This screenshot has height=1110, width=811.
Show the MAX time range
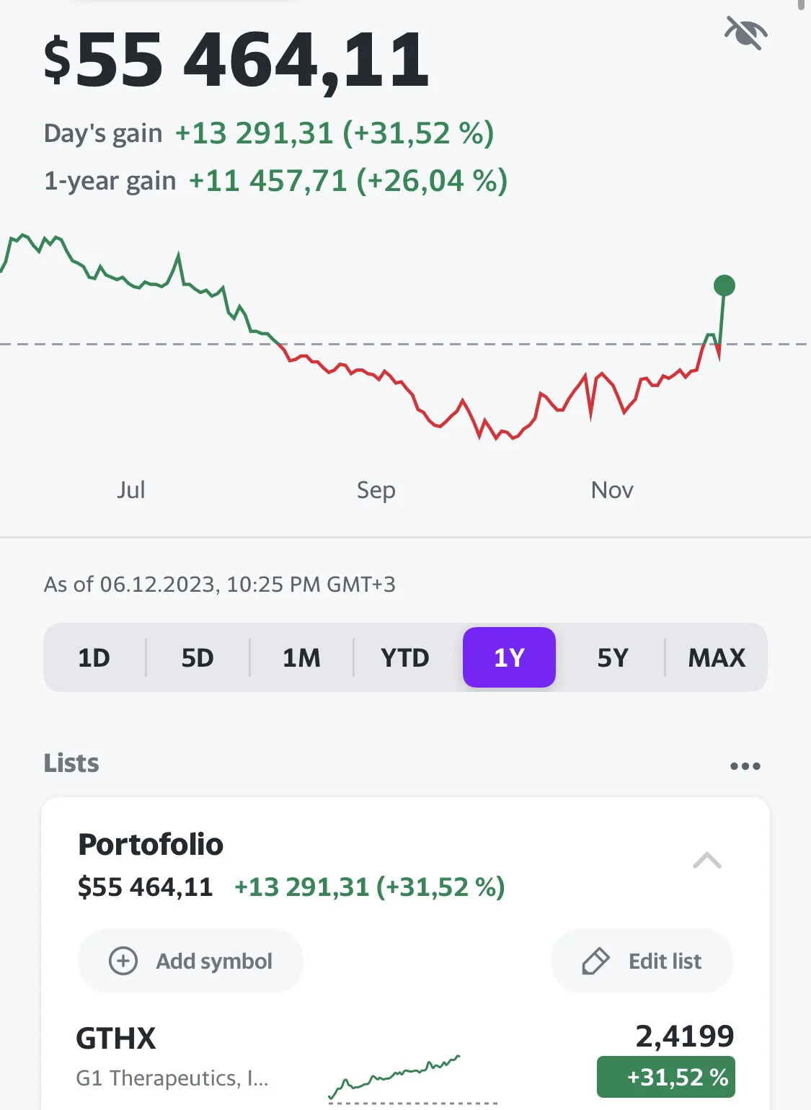(717, 657)
